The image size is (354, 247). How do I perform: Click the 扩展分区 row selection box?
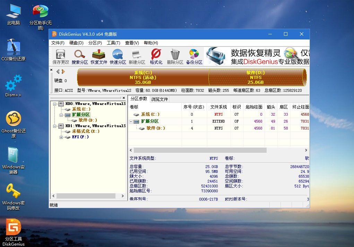coord(131,121)
